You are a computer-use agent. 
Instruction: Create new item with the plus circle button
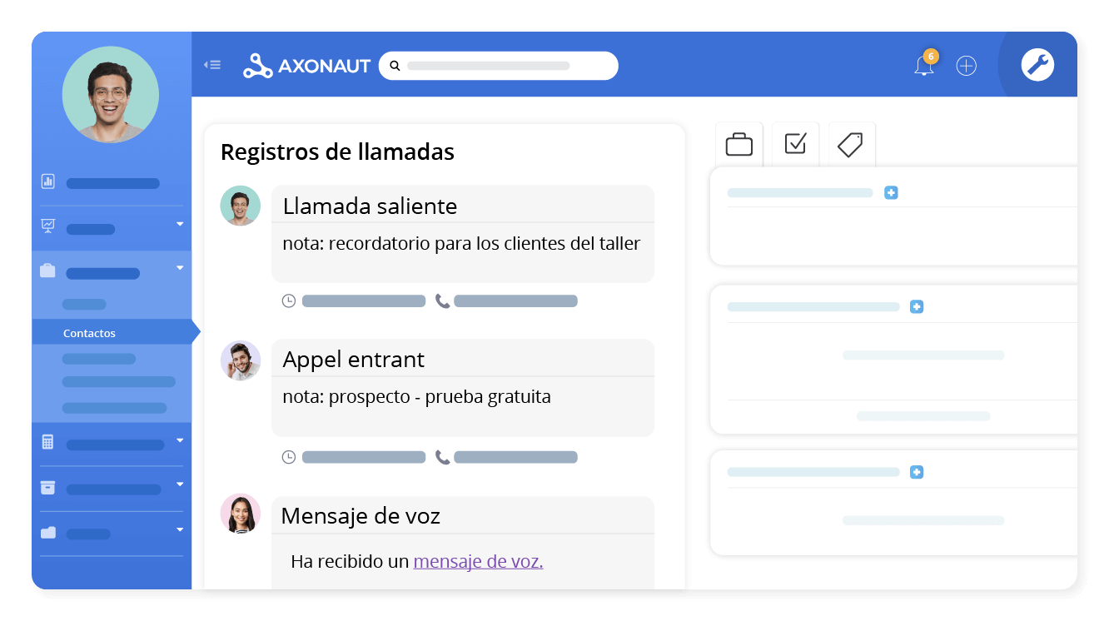pos(966,65)
